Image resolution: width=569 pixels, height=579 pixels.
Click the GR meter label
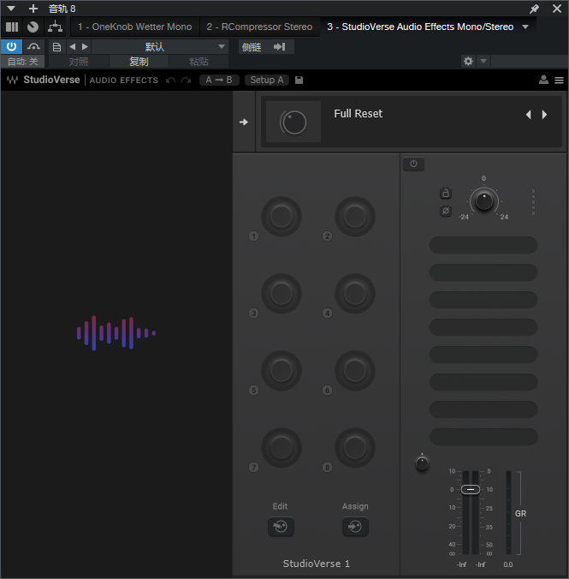click(x=520, y=514)
